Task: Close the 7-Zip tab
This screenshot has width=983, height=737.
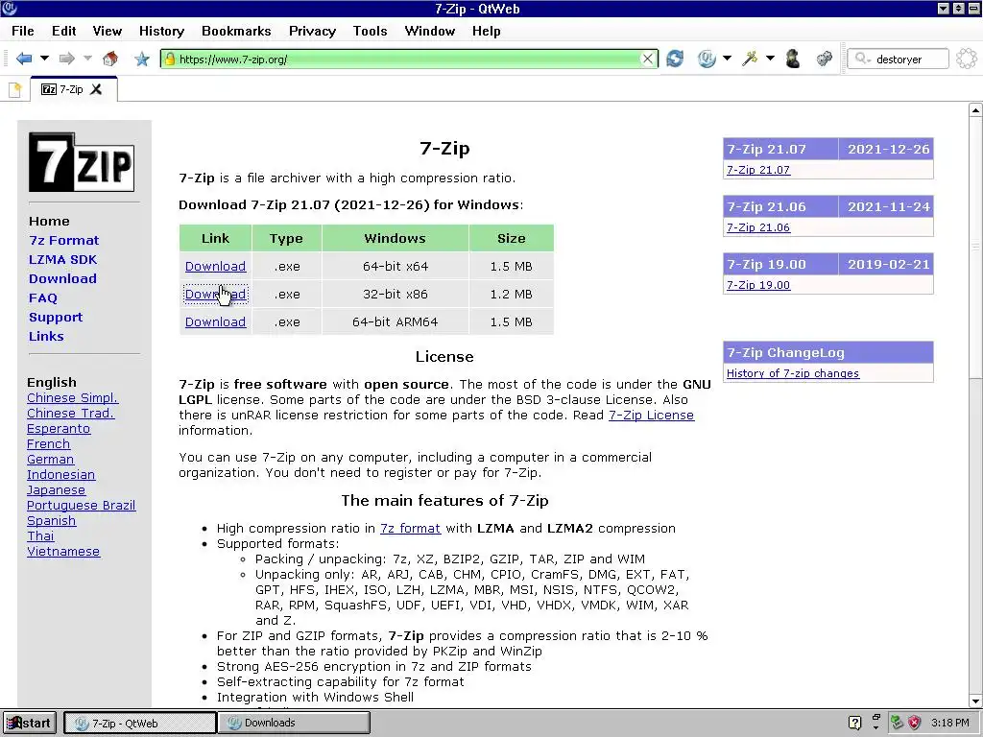Action: pyautogui.click(x=96, y=89)
